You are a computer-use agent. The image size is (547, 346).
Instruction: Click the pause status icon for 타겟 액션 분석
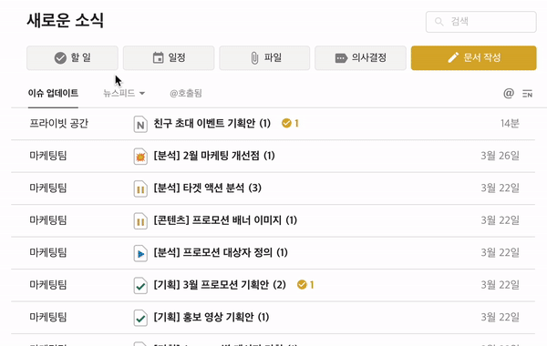pos(140,188)
